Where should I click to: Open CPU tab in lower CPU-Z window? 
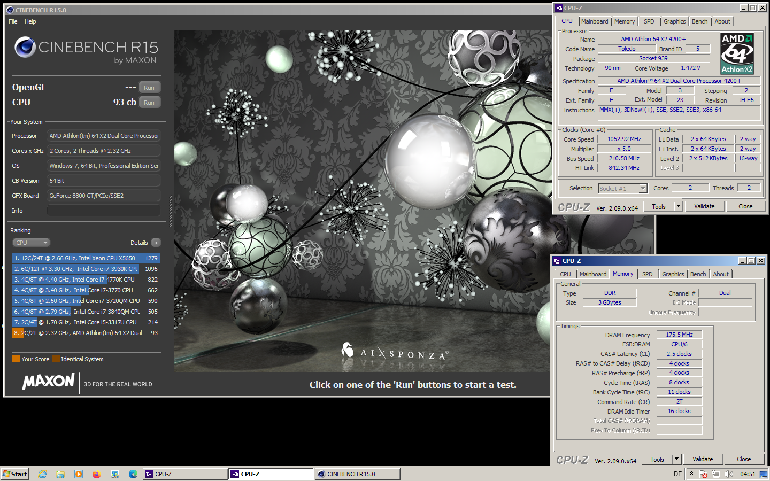point(565,274)
